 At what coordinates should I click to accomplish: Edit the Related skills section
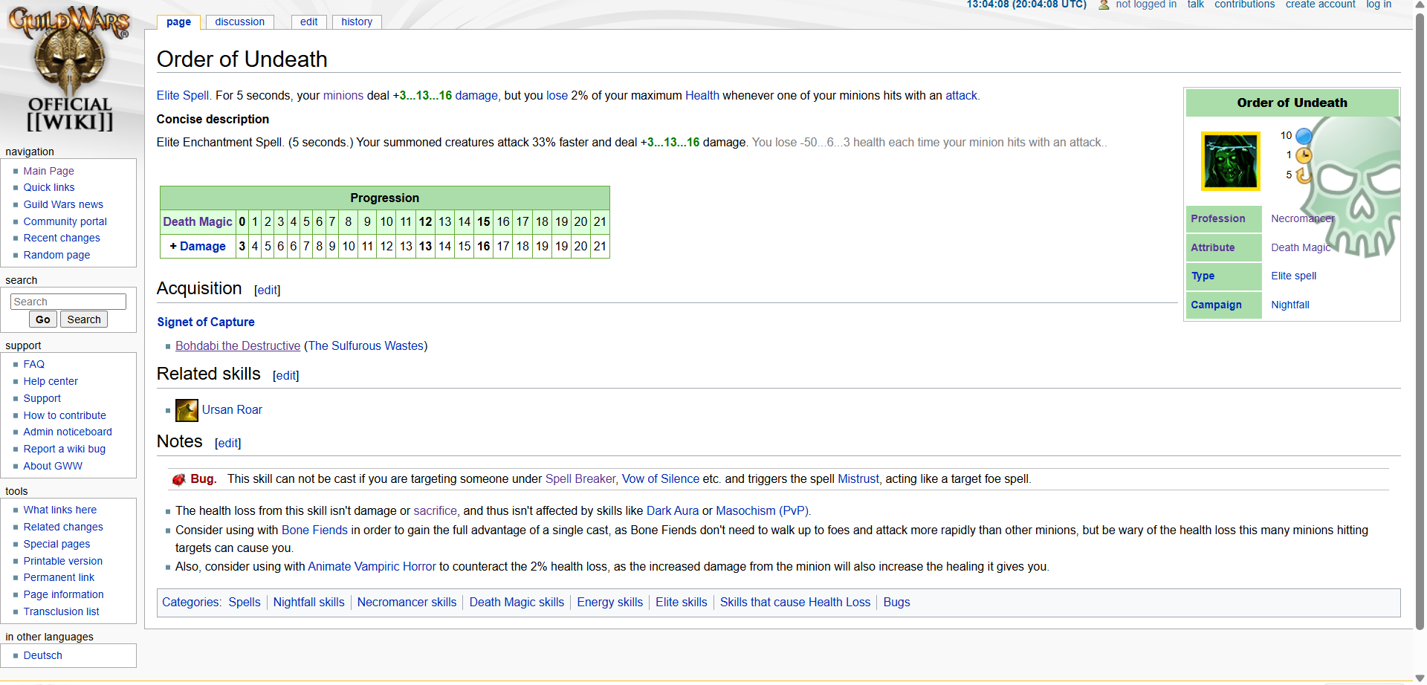click(x=286, y=375)
